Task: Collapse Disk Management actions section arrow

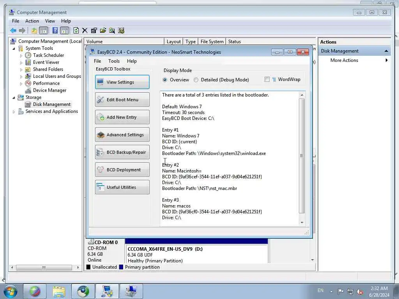Action: (386, 51)
